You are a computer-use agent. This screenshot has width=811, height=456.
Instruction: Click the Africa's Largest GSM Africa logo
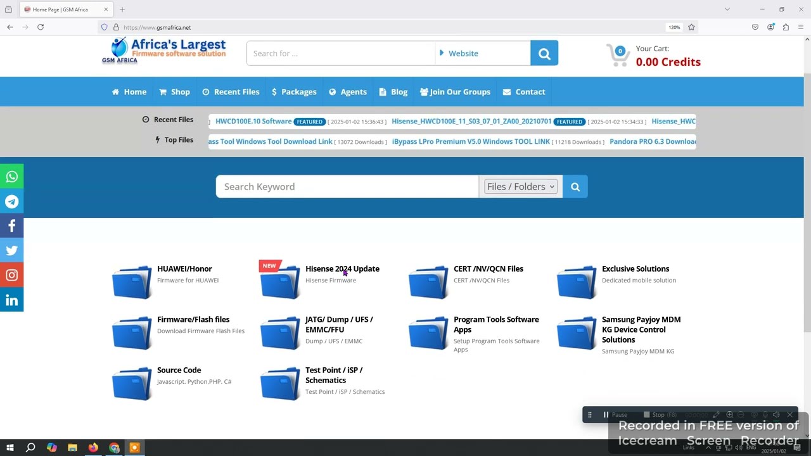(x=164, y=51)
